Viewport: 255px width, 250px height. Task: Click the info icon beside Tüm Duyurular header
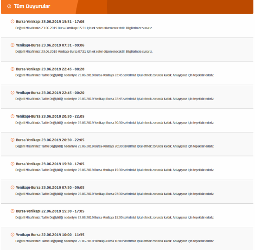click(9, 6)
